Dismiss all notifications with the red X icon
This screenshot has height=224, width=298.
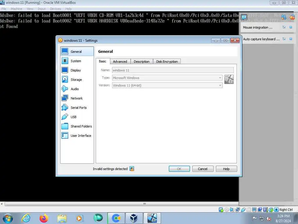(292, 17)
